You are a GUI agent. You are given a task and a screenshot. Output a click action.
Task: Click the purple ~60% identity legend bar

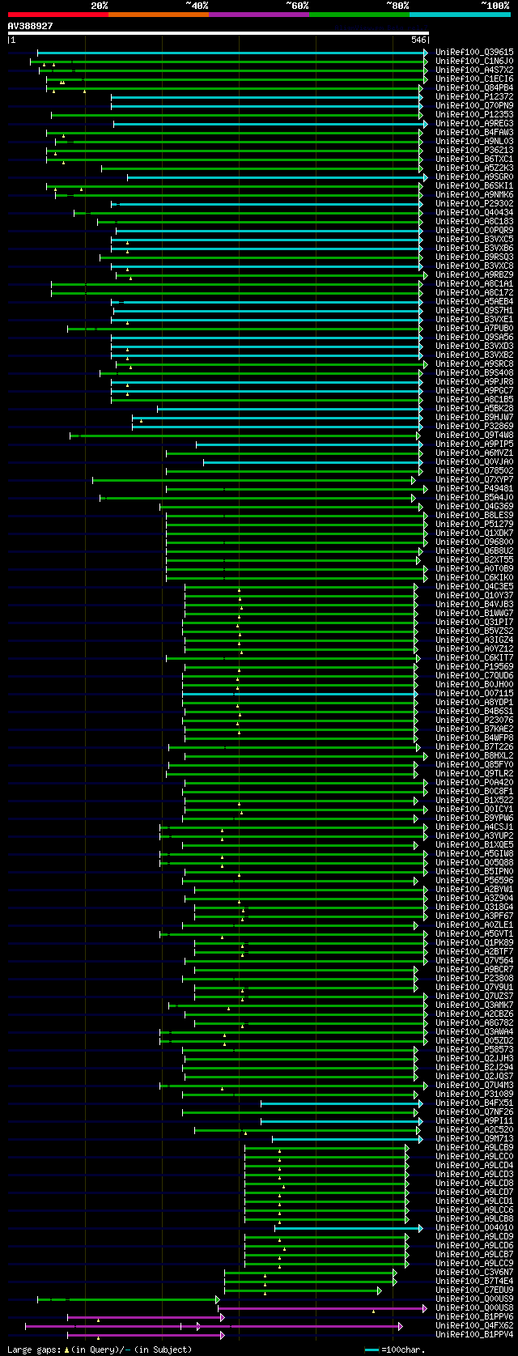(258, 14)
